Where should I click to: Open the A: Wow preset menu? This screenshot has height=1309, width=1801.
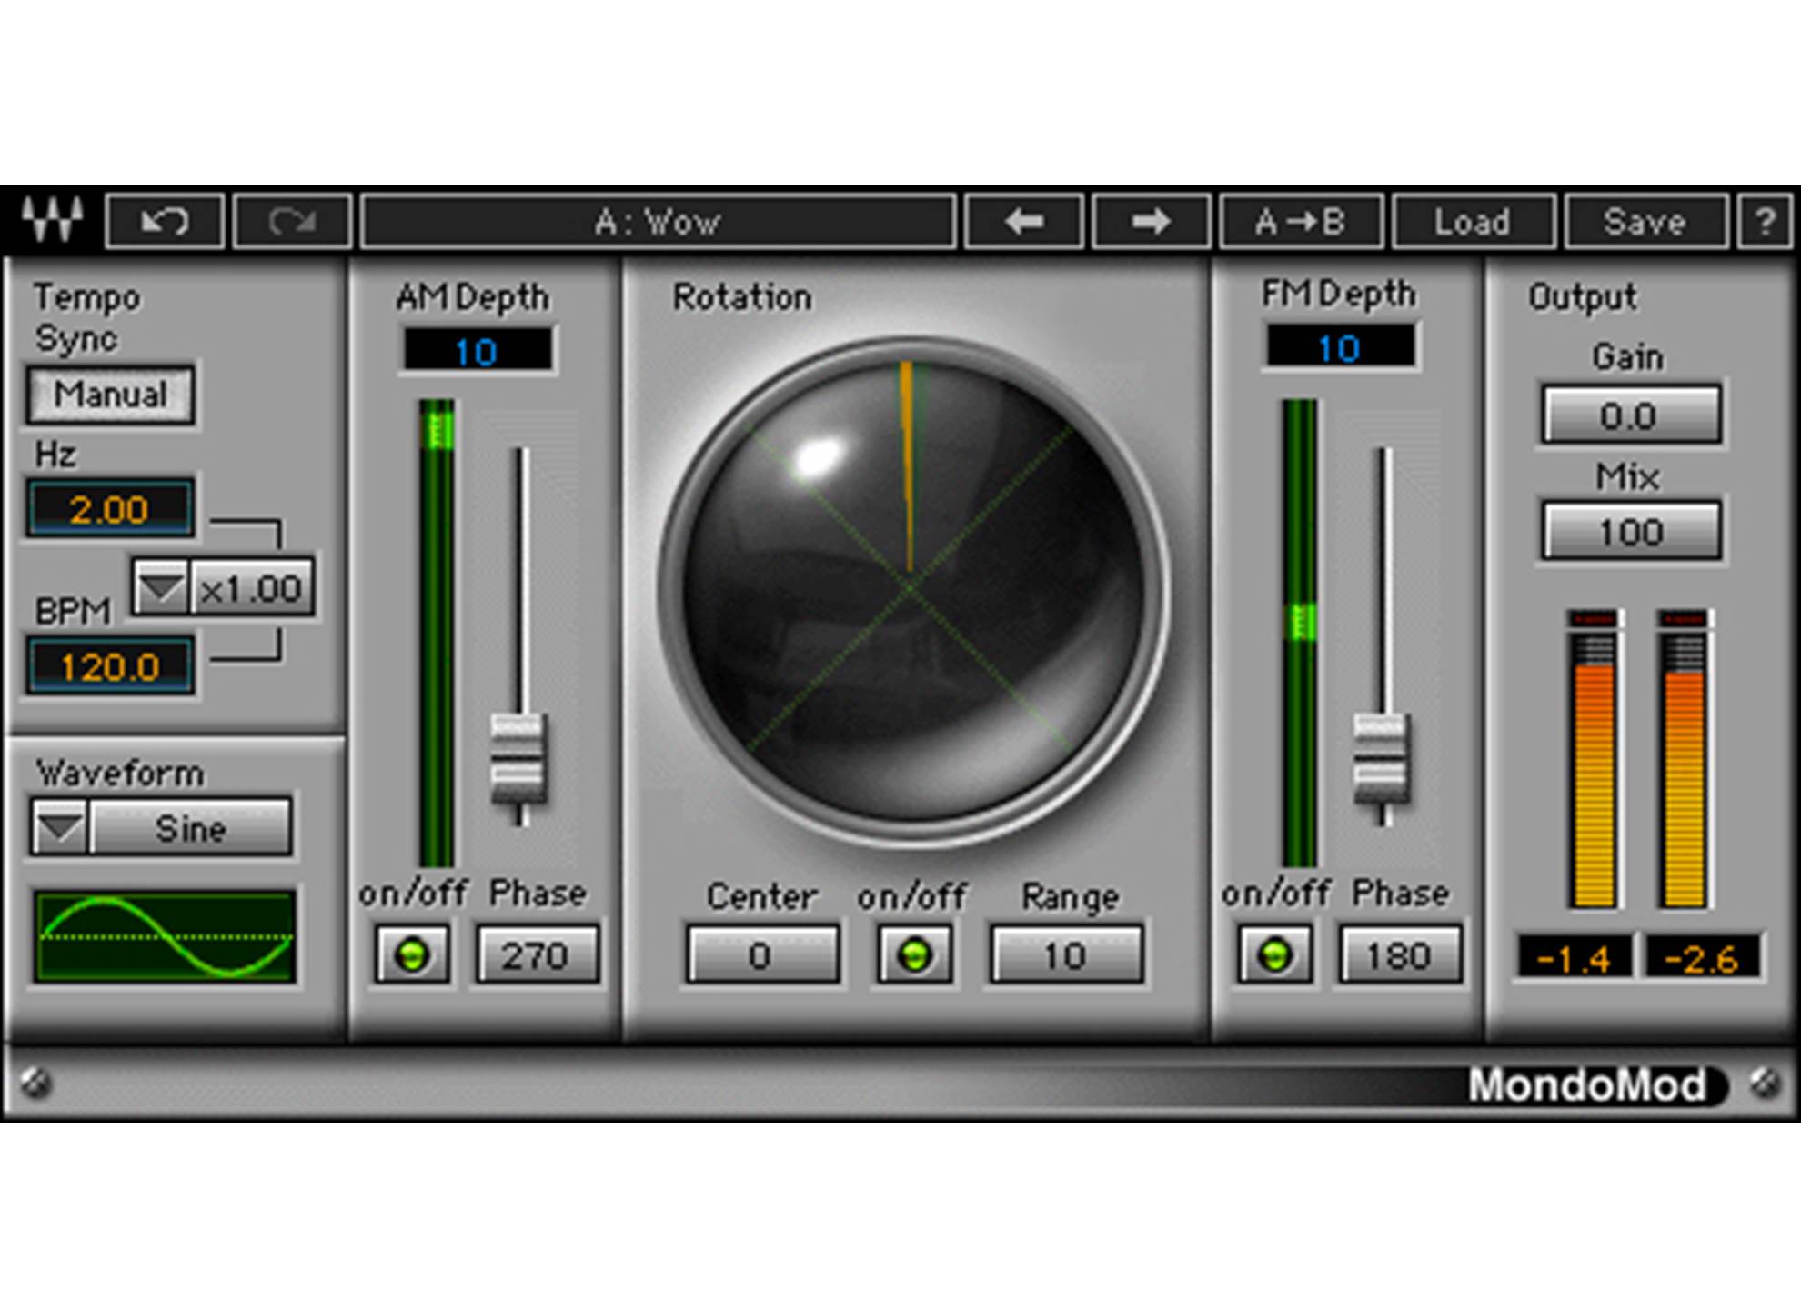point(658,221)
